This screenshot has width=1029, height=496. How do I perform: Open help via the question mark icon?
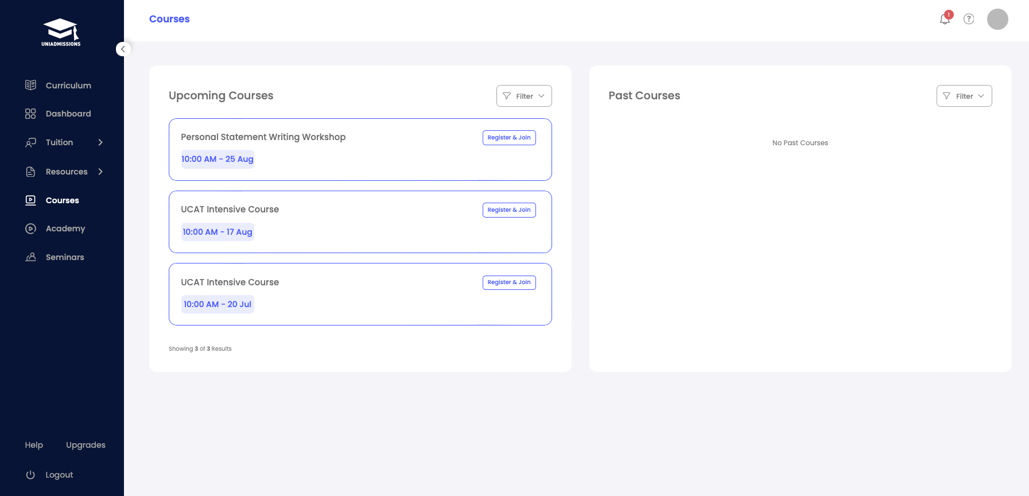click(969, 19)
